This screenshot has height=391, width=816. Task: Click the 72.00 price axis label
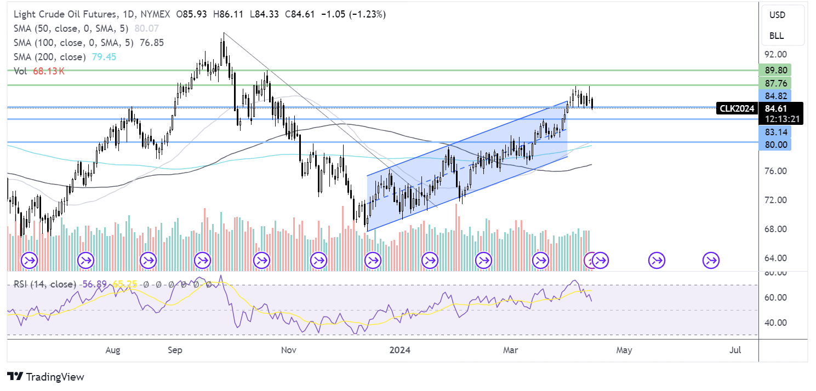click(x=777, y=200)
